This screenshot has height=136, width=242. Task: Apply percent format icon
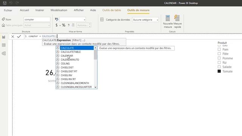point(64,25)
